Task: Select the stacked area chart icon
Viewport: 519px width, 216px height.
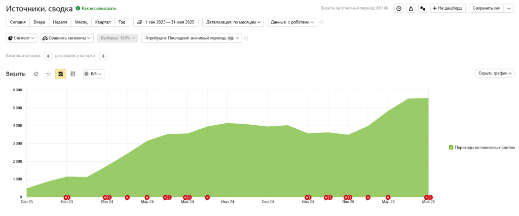Action: click(61, 74)
